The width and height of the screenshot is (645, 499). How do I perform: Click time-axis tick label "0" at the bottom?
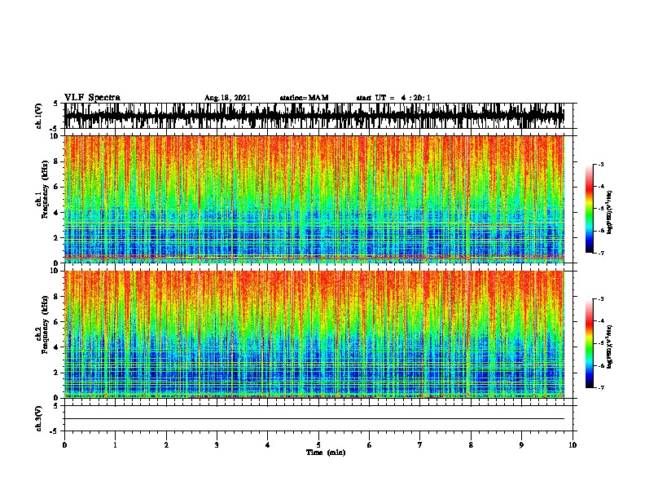coord(64,445)
